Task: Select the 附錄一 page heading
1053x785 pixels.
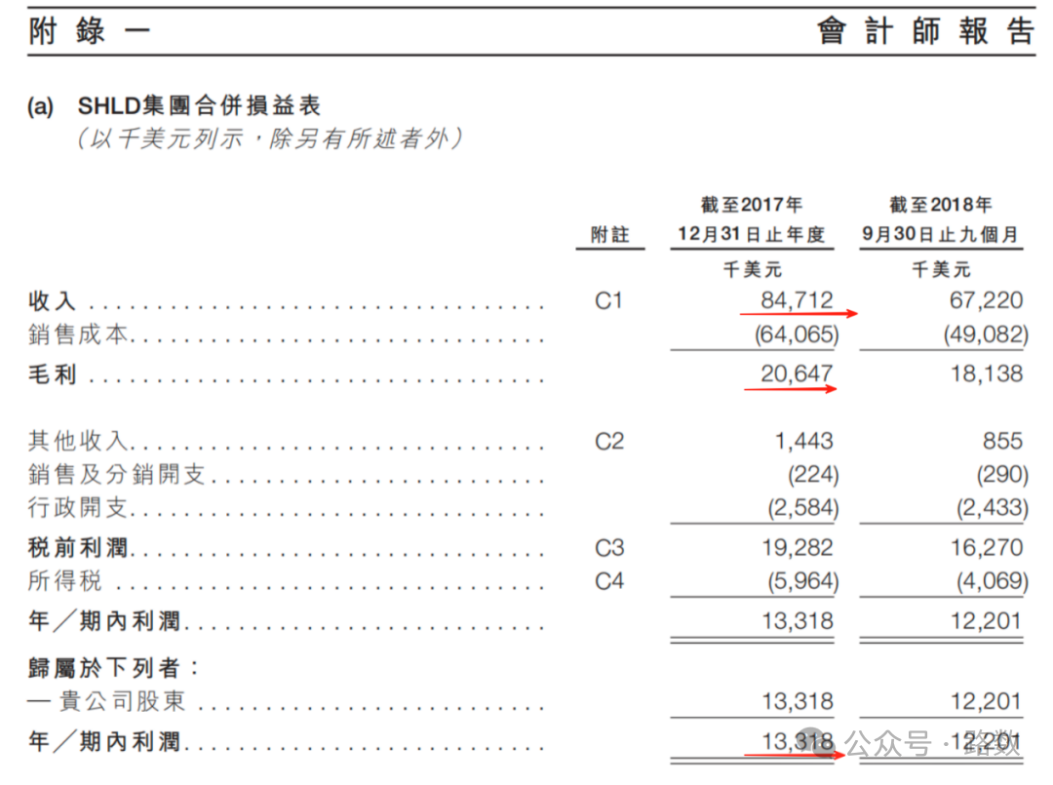Action: [x=90, y=31]
